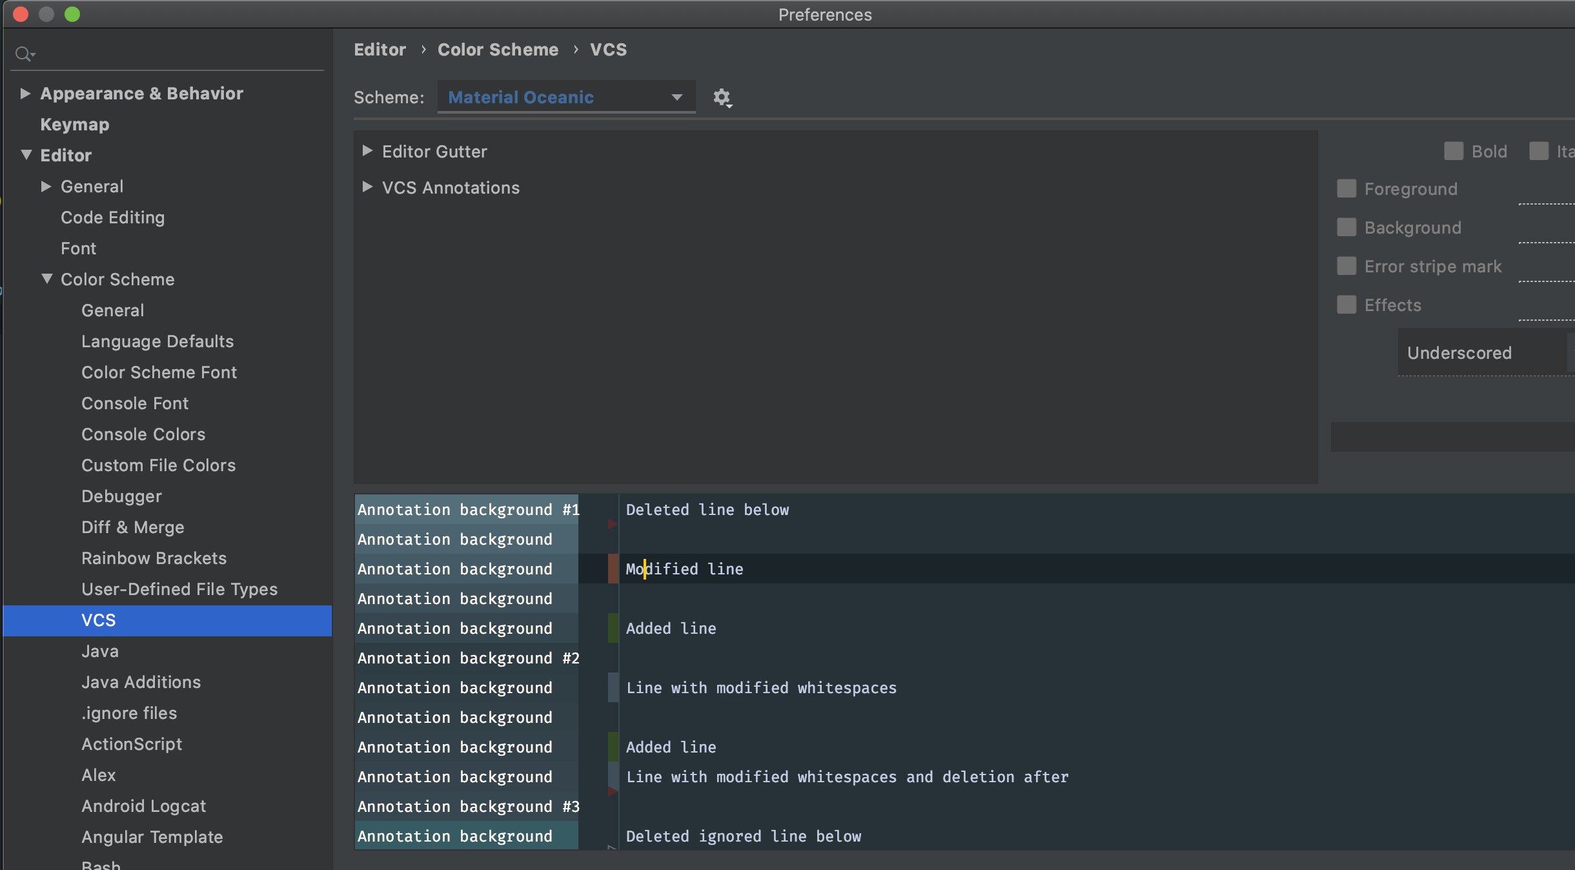
Task: Expand the VCS Annotations section
Action: (368, 187)
